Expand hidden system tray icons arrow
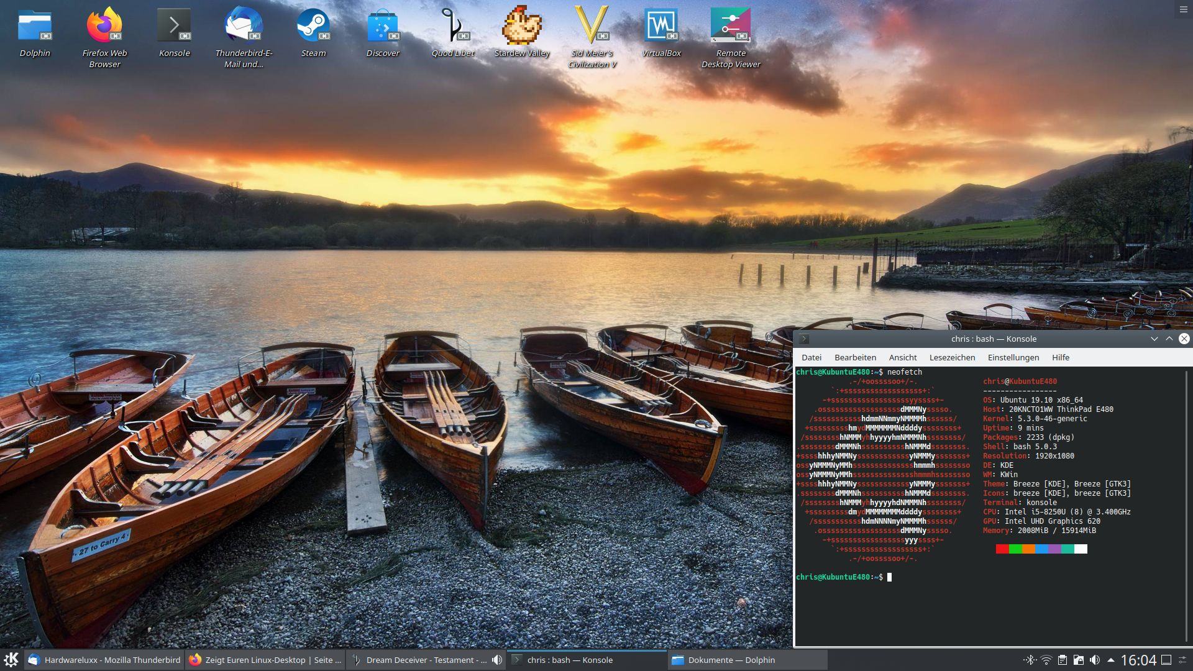The image size is (1193, 671). click(1111, 660)
